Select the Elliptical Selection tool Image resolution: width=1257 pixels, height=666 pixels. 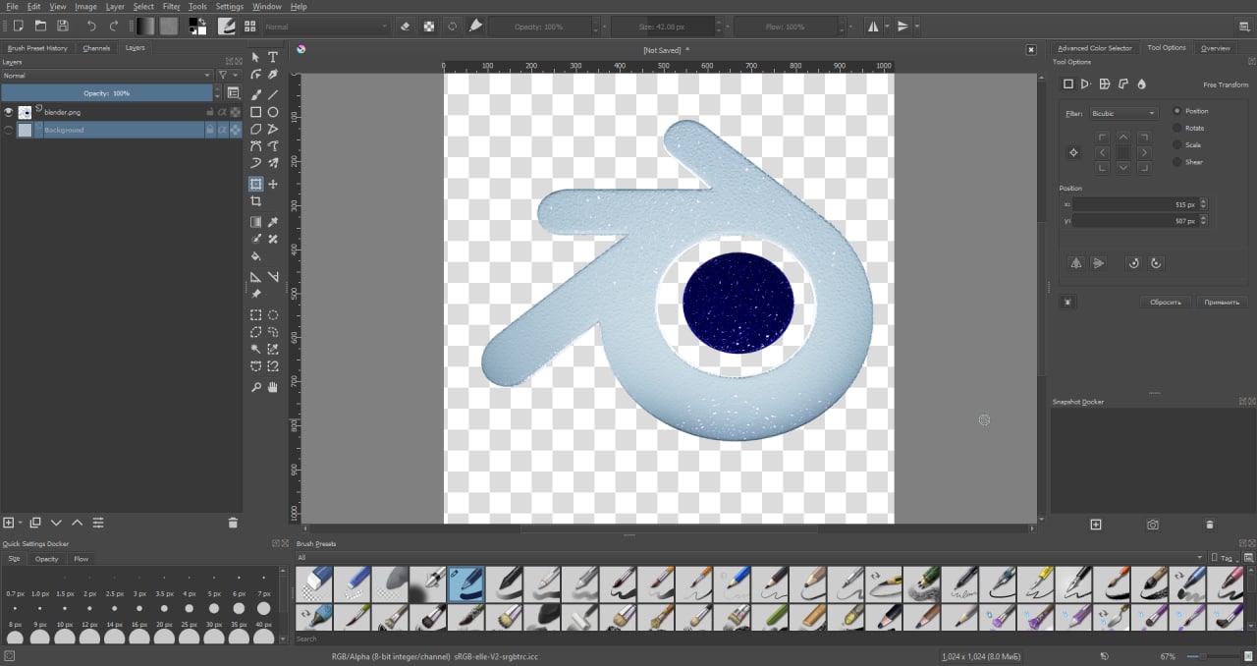(x=273, y=315)
